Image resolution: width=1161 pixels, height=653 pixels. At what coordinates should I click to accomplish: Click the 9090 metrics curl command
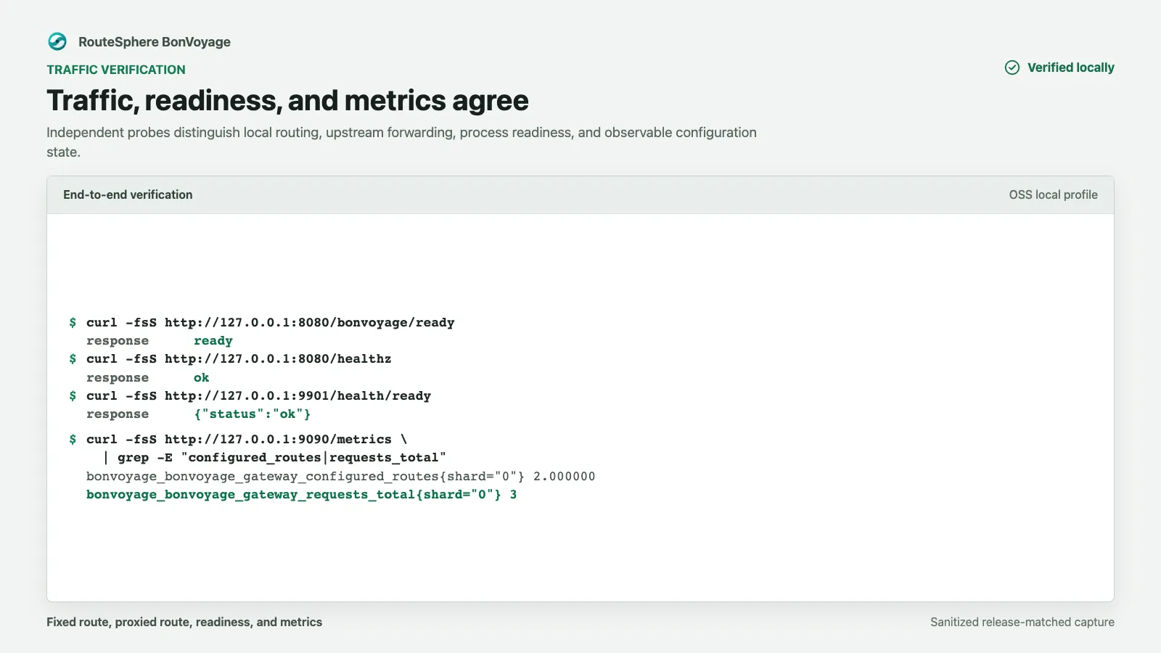[x=247, y=439]
